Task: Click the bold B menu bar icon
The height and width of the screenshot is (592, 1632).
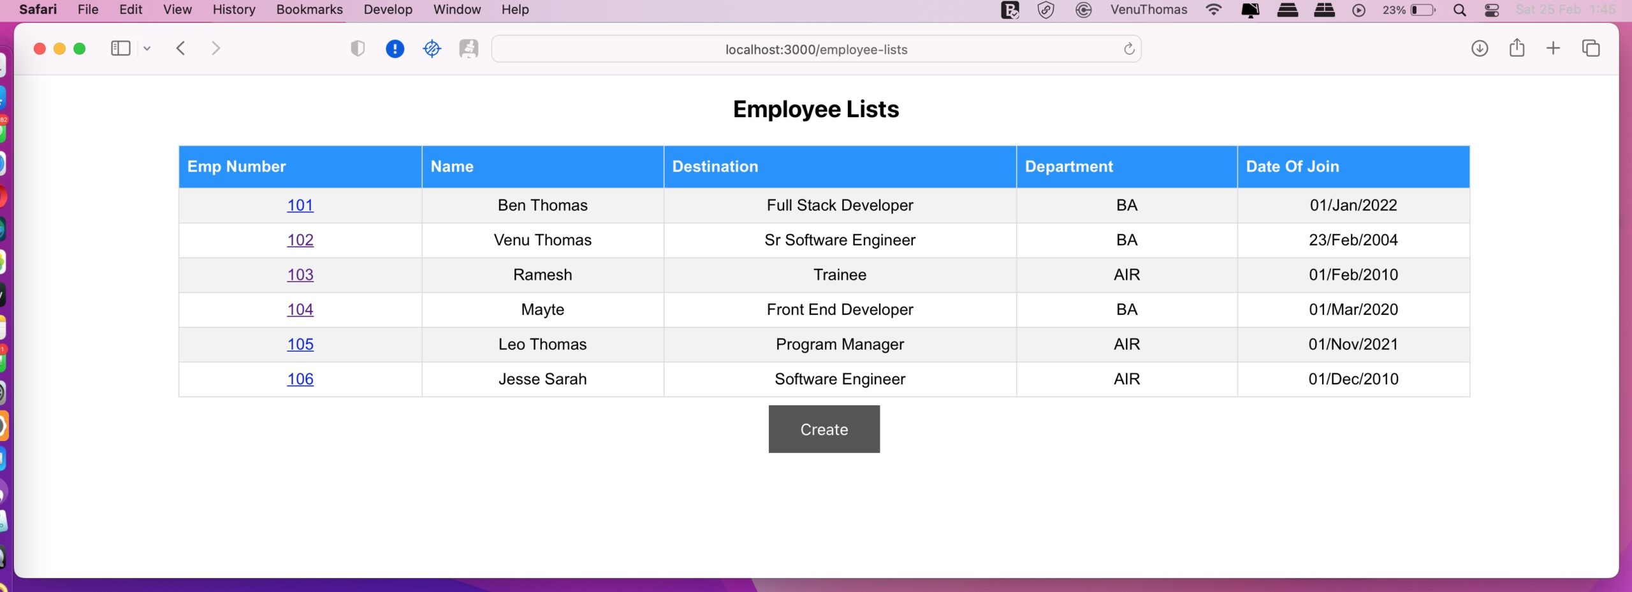Action: 1010,10
